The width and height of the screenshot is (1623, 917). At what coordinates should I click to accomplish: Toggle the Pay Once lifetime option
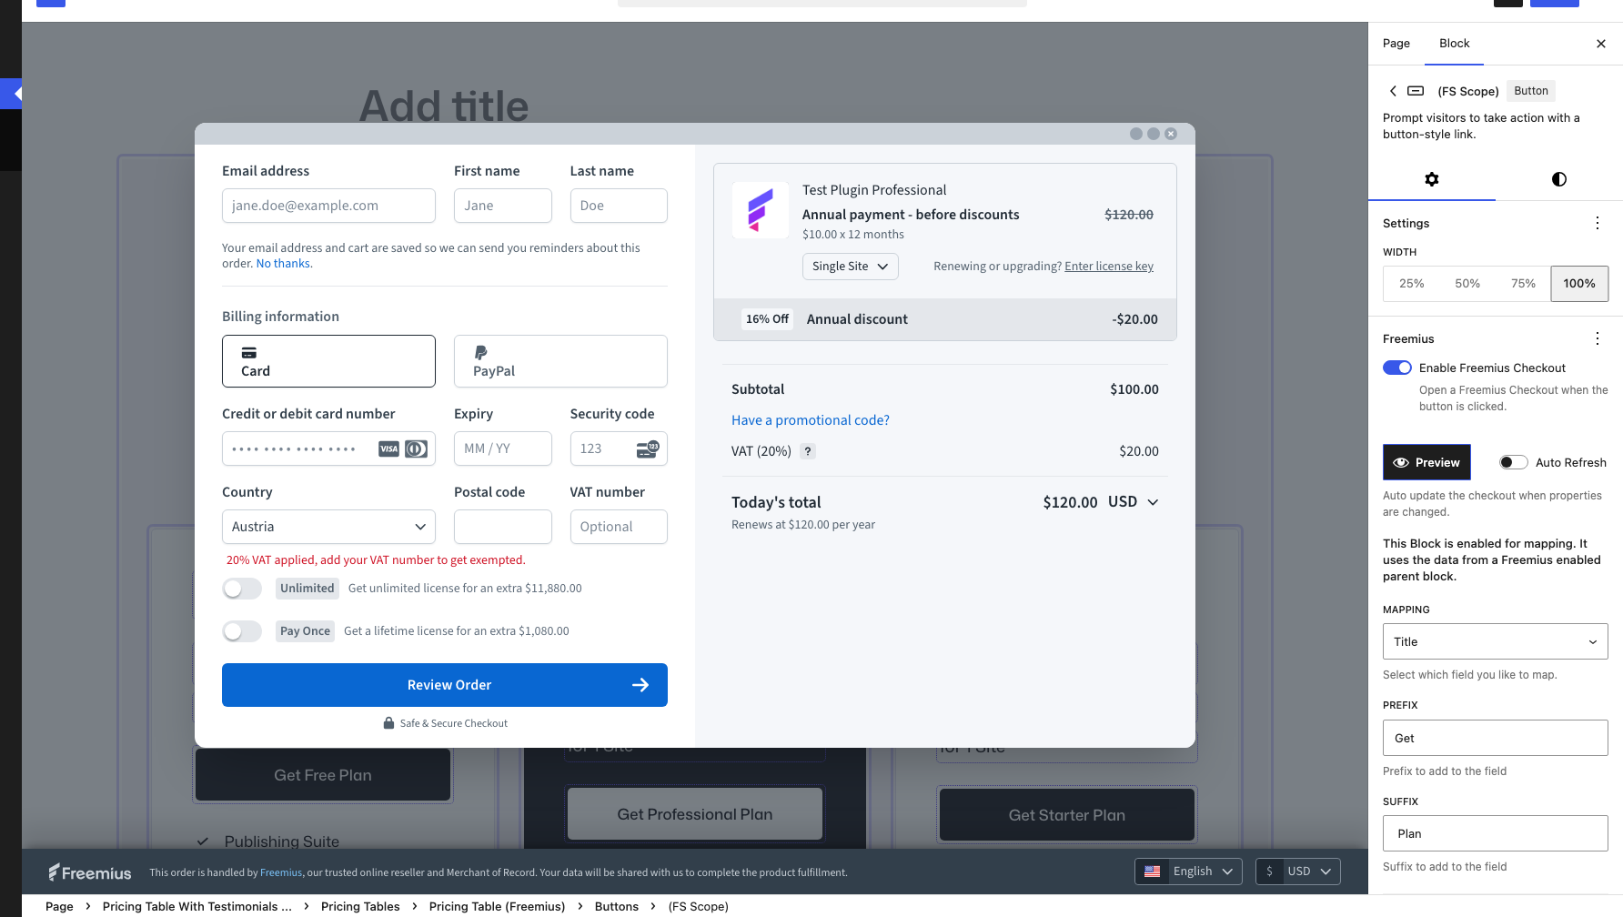242,631
